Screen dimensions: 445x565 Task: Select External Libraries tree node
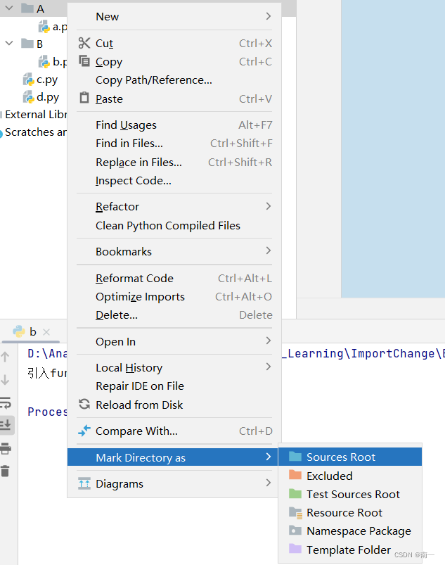tap(36, 115)
